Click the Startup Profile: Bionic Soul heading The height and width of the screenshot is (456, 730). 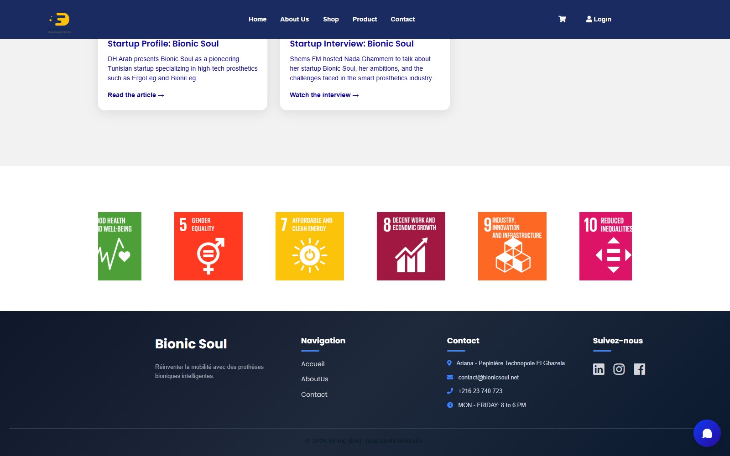(163, 44)
